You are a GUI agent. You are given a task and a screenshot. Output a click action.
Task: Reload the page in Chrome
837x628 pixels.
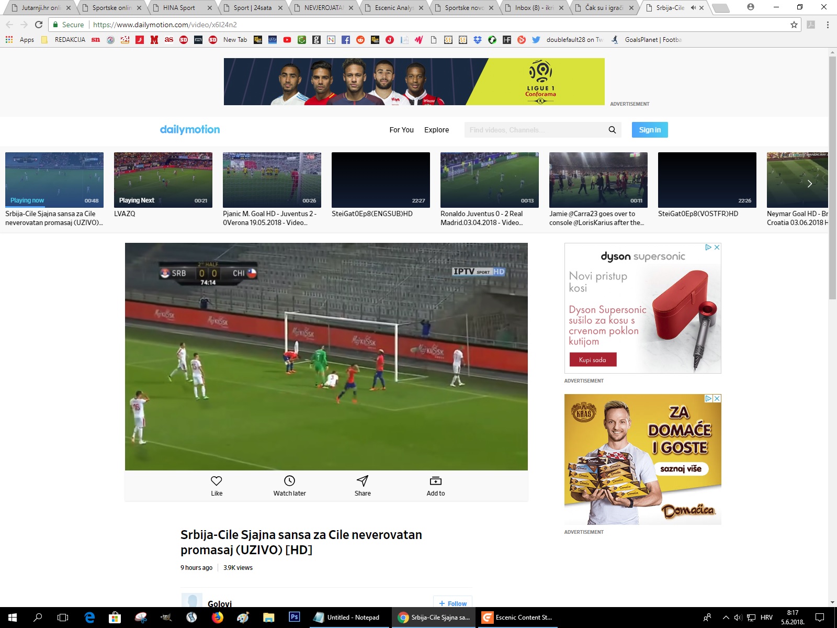tap(39, 25)
